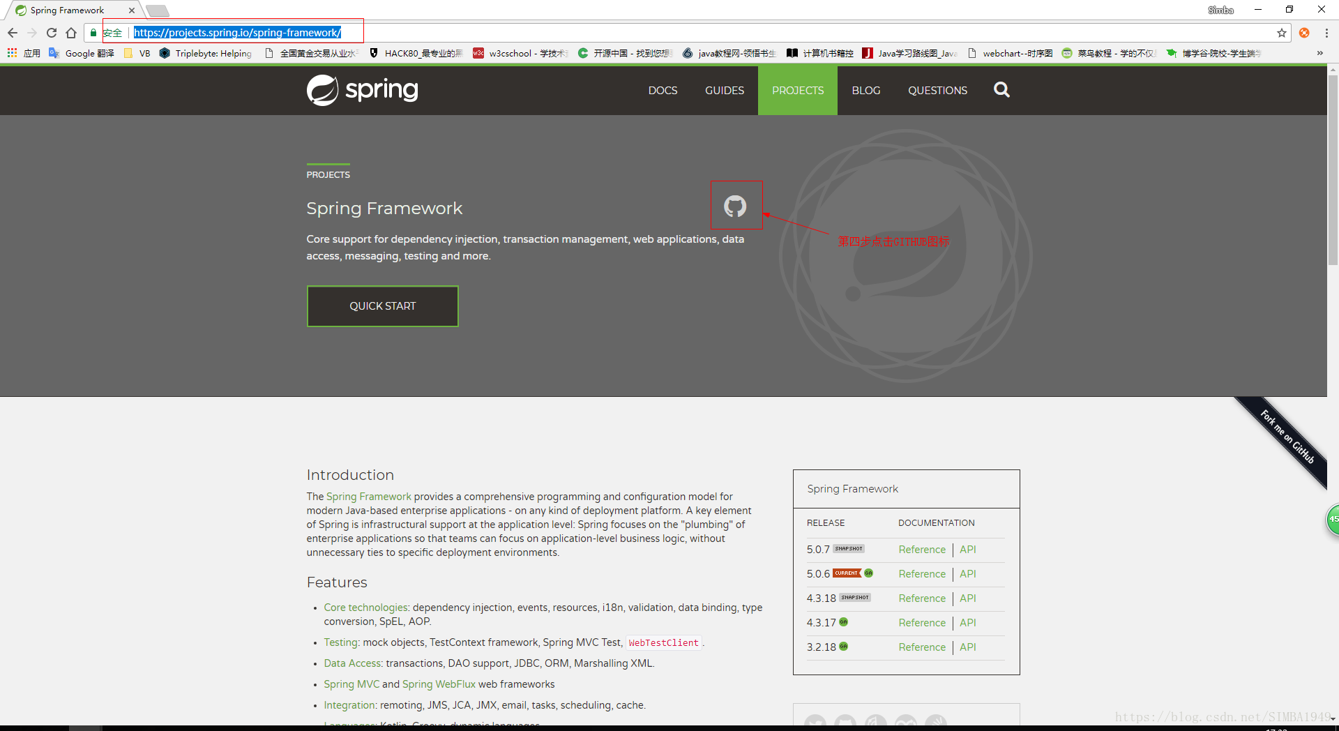Open API docs for 4.3.18 snapshot

[967, 598]
